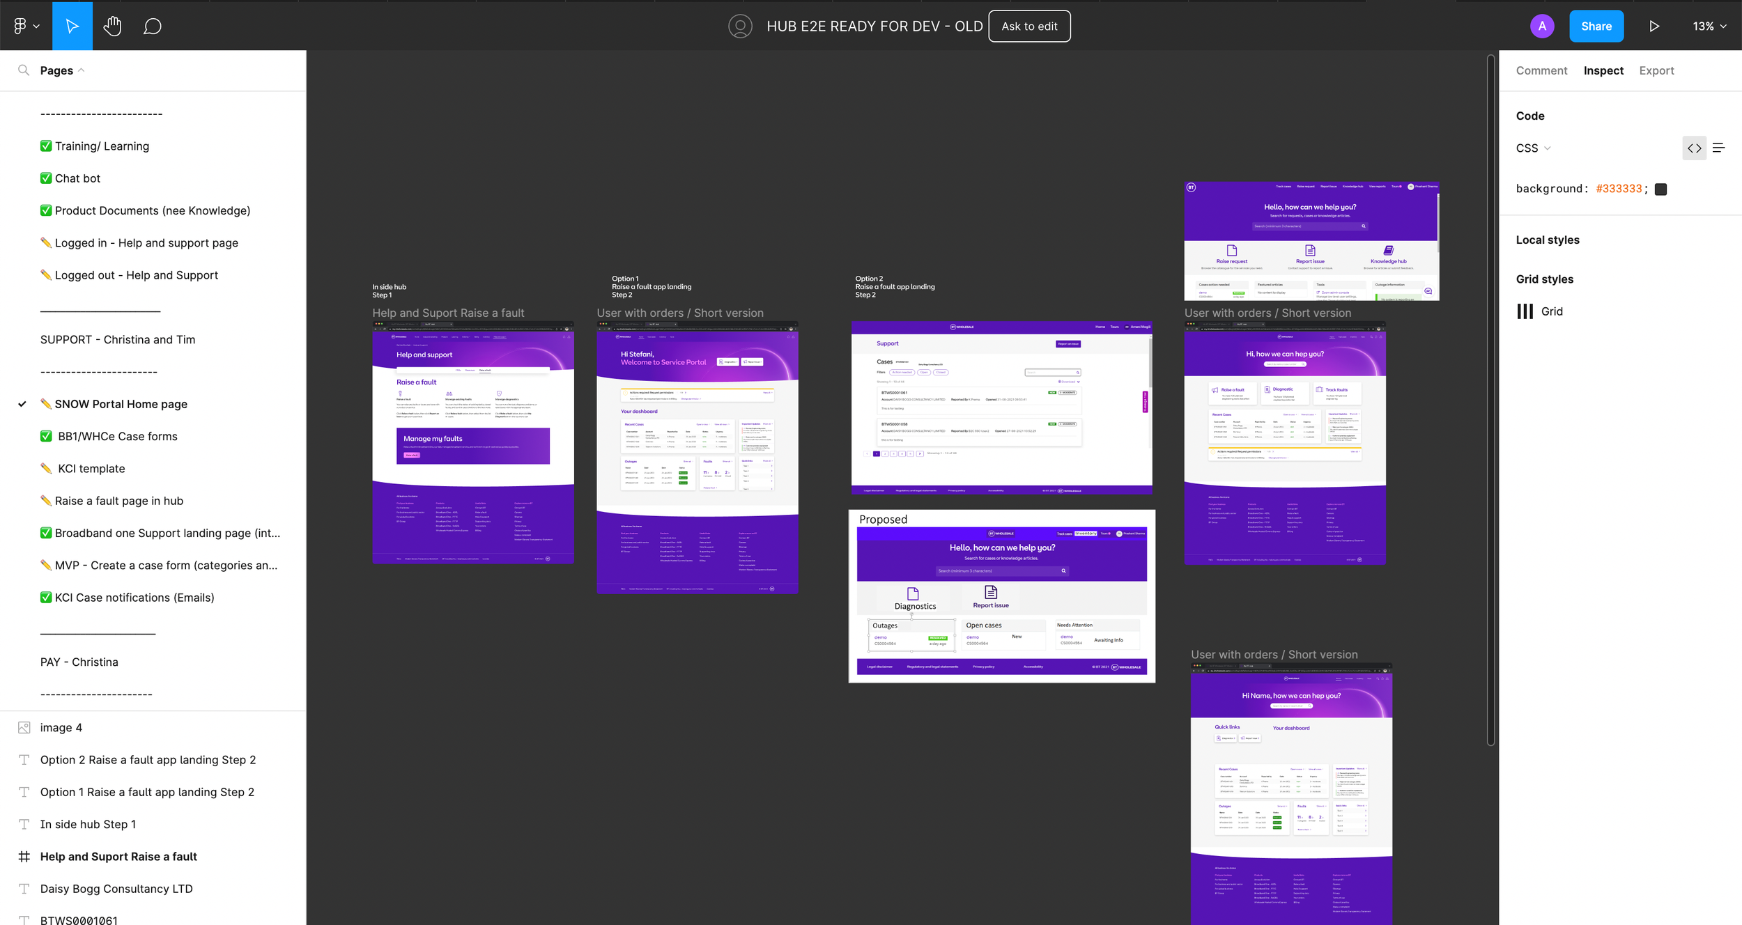Image resolution: width=1742 pixels, height=925 pixels.
Task: Select the Move tool
Action: [72, 26]
